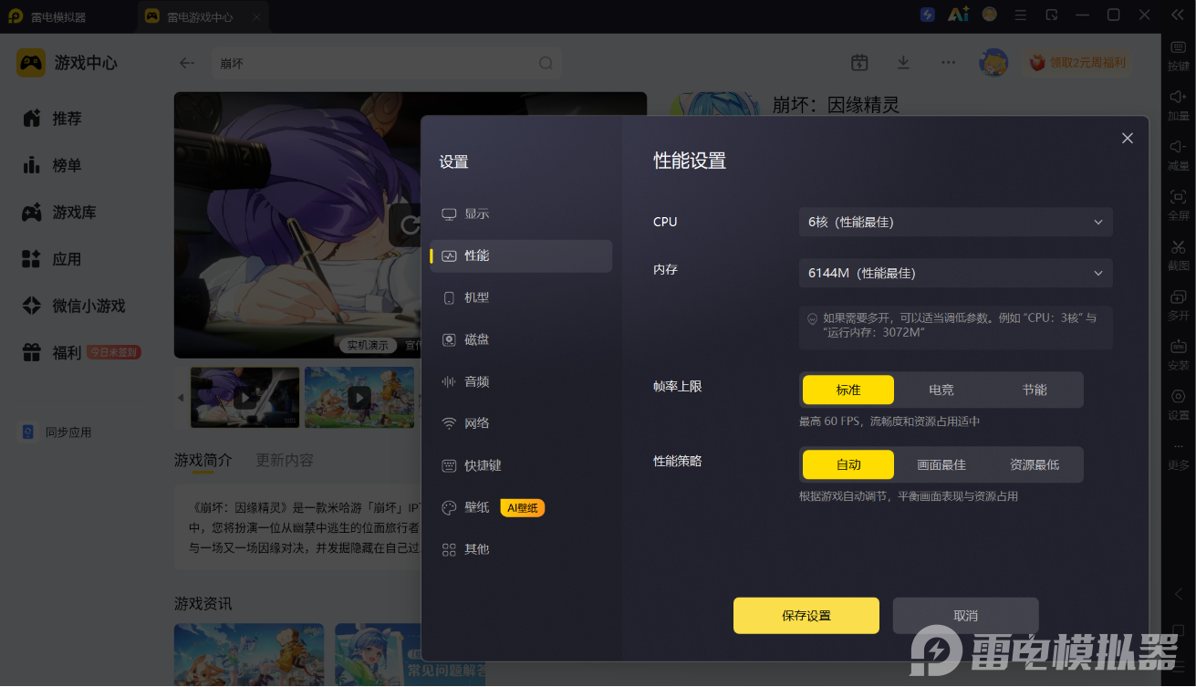Screen dimensions: 1196x687
Task: Select the second video thumbnail
Action: click(x=359, y=397)
